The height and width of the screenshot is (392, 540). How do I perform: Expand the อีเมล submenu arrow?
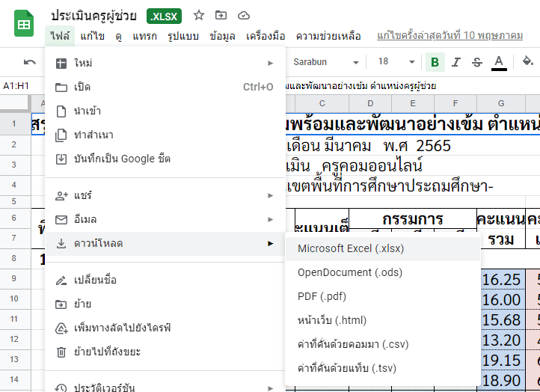[270, 220]
